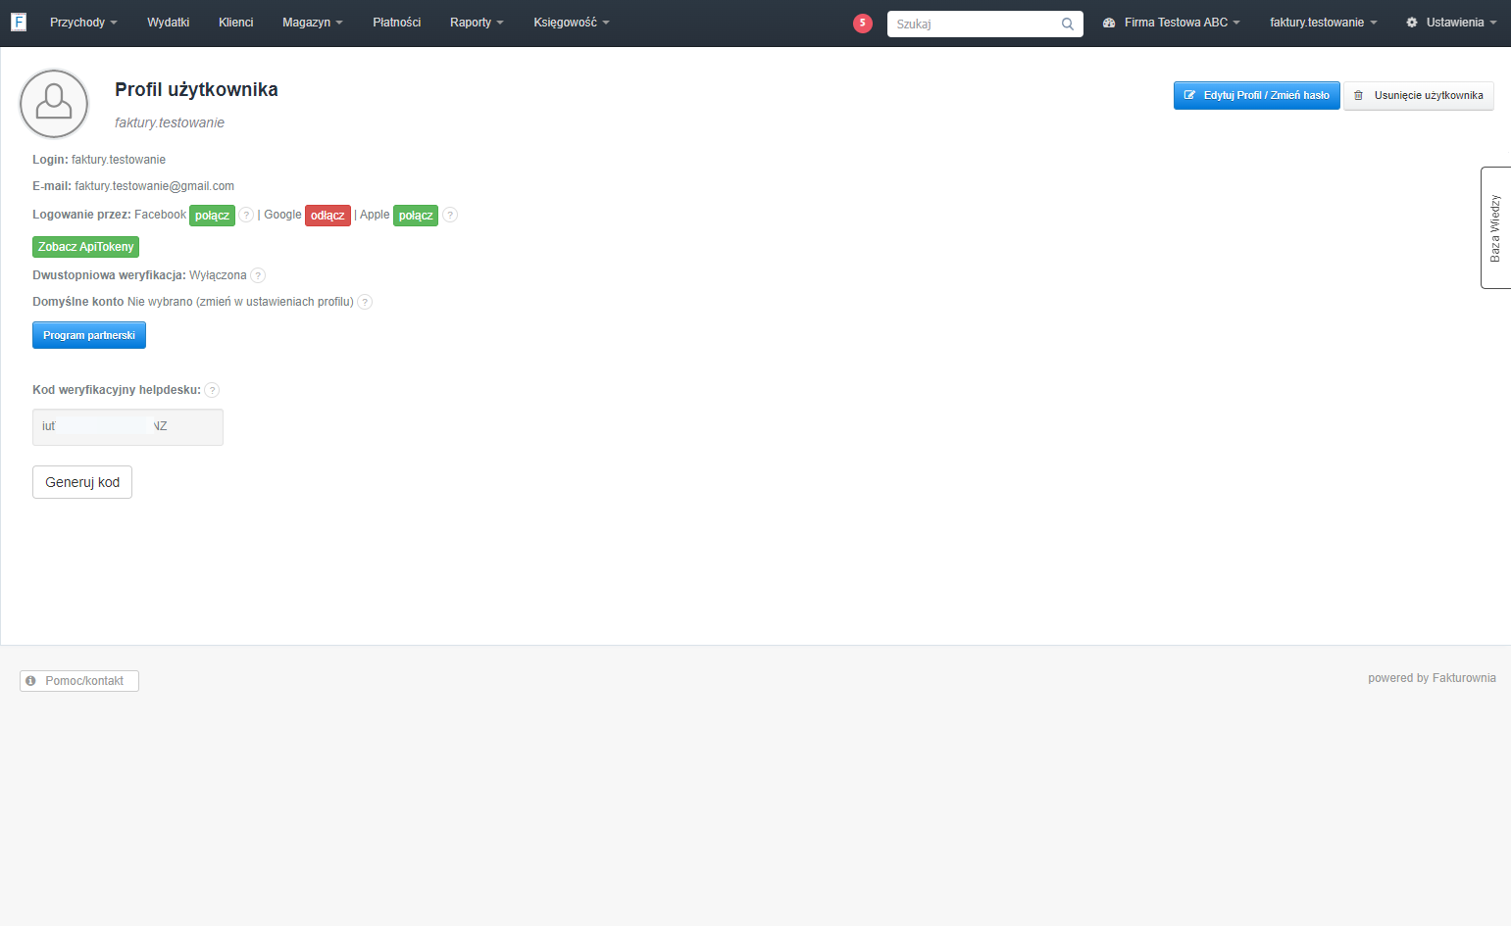Expand the Przychody menu
This screenshot has height=926, width=1511.
tap(83, 23)
